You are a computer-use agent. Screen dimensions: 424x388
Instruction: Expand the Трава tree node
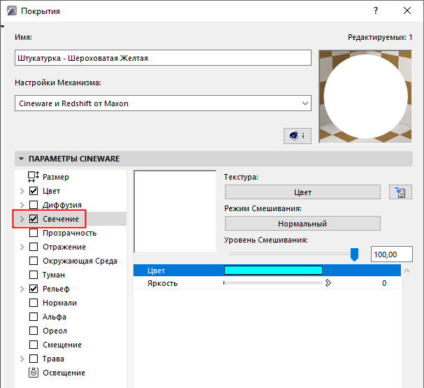(x=21, y=359)
